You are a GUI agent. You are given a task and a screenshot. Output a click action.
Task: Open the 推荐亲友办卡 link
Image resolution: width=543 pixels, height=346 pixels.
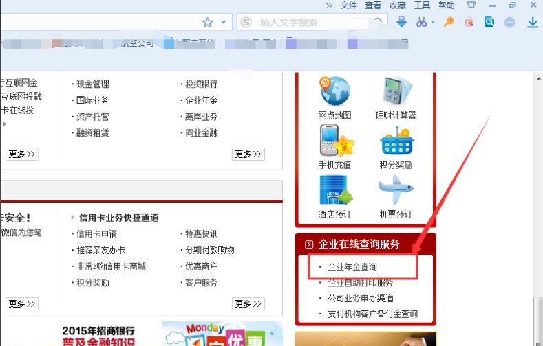tap(100, 250)
